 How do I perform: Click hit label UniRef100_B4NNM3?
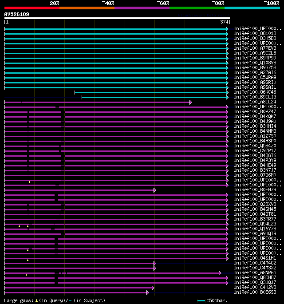[x=255, y=131]
